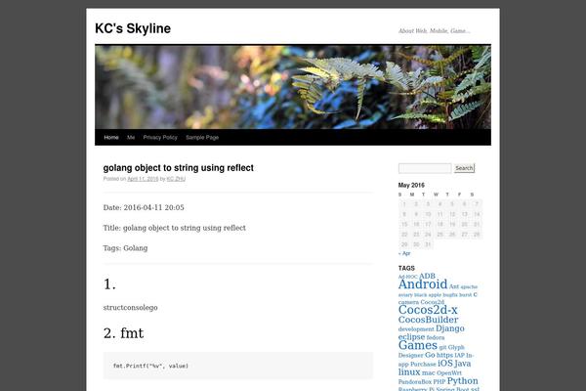Select the May 2016 calendar caption
586x391 pixels.
411,185
